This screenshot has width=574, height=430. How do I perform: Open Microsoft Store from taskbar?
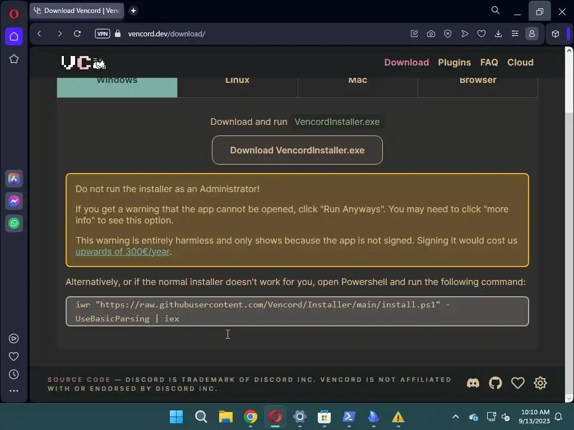point(325,417)
